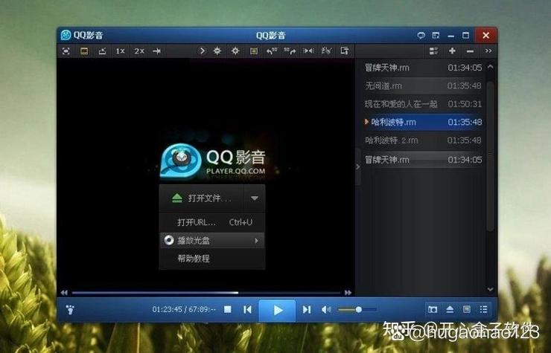Open the speech bubble feedback icon in the title bar
This screenshot has height=353, width=551.
pos(421,36)
